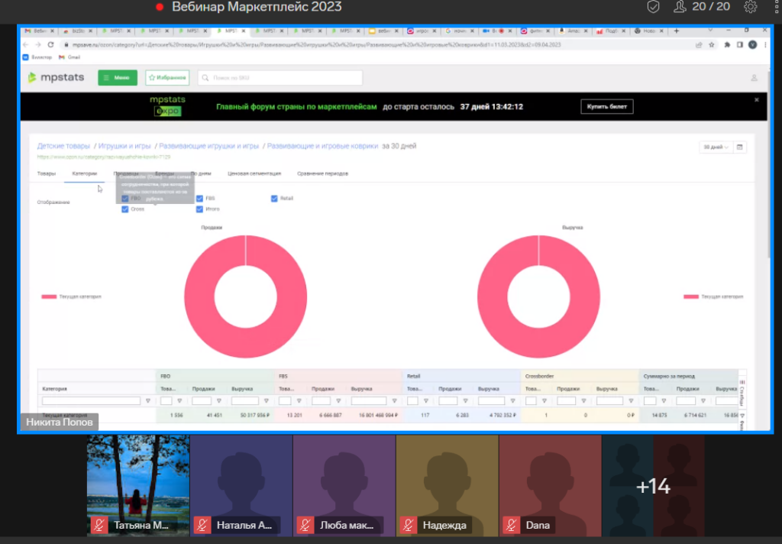Open filter arrow for Crossborder Выручка column
The width and height of the screenshot is (782, 544).
(x=631, y=401)
